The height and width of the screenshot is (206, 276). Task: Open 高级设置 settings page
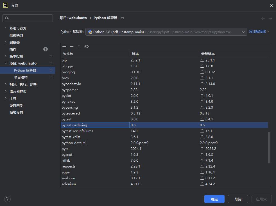coord(16,113)
